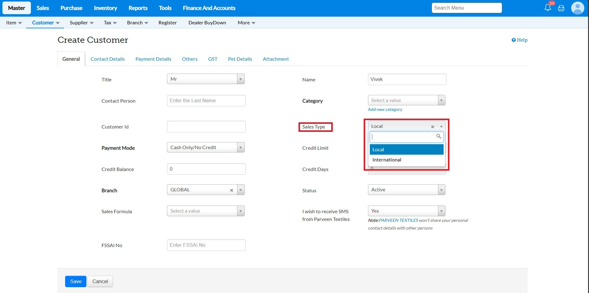Viewport: 589px width, 293px height.
Task: Click the Add new category link
Action: (385, 109)
